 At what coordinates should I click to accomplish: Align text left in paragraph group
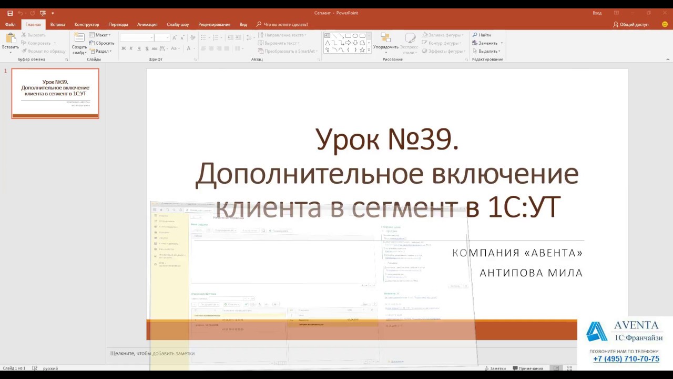tap(203, 48)
